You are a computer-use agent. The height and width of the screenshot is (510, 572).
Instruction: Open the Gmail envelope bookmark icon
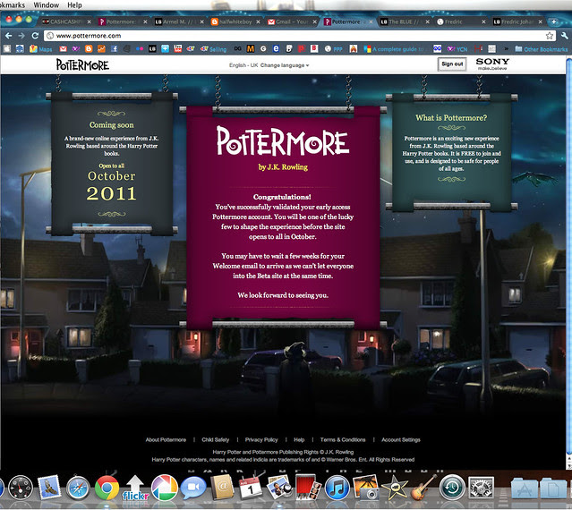(x=64, y=49)
